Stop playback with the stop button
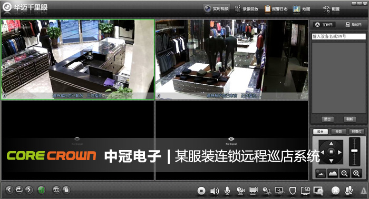Screen dimensions: 369x199 click(x=201, y=191)
